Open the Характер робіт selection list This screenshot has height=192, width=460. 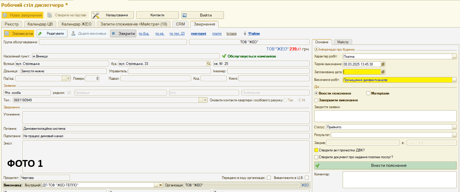pyautogui.click(x=454, y=56)
